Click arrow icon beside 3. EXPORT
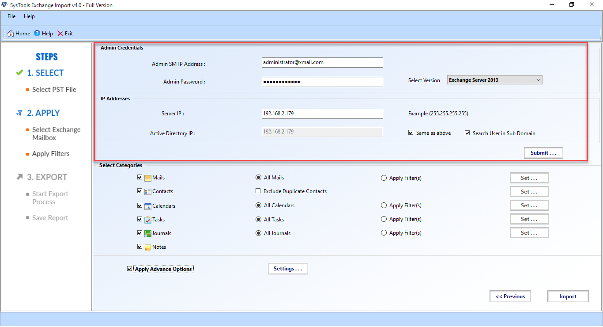 19,177
